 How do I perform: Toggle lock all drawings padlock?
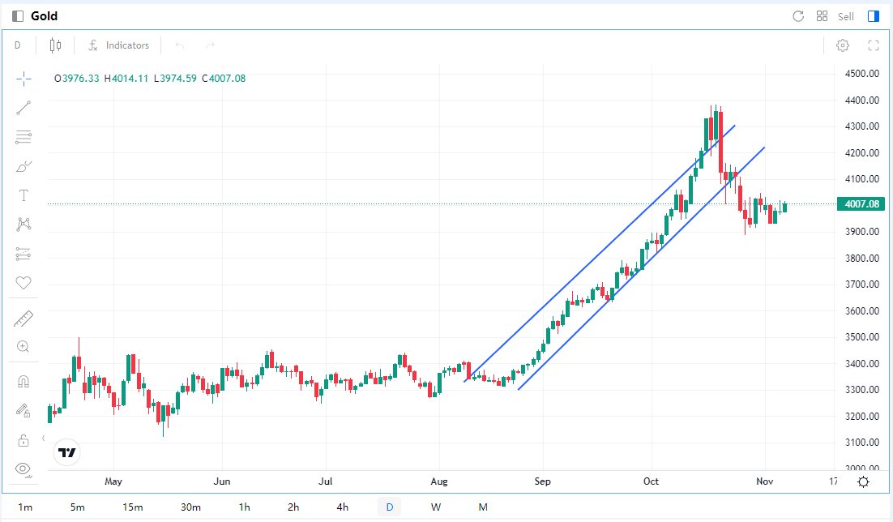pyautogui.click(x=23, y=440)
